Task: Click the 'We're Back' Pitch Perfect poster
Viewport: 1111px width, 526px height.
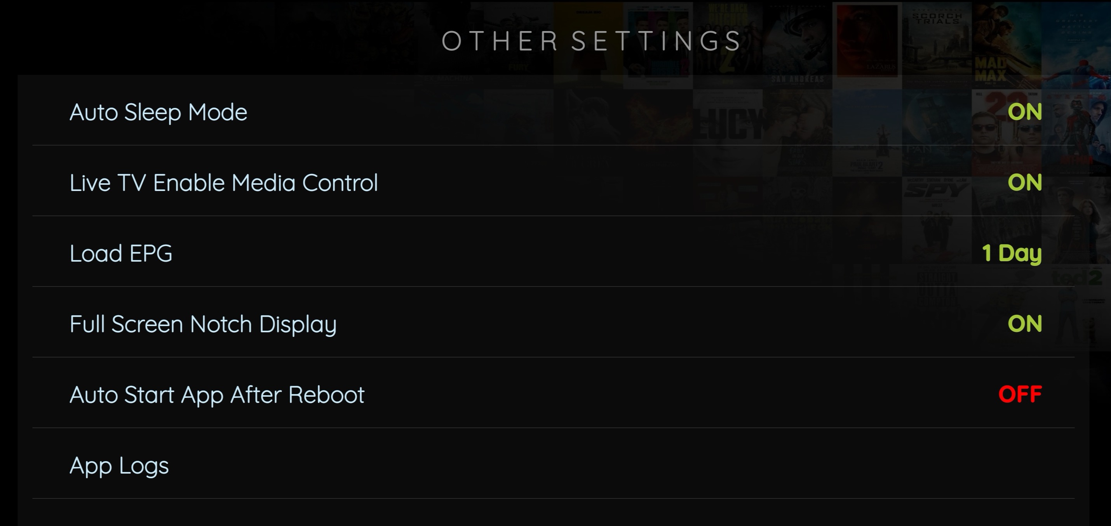Action: (727, 43)
